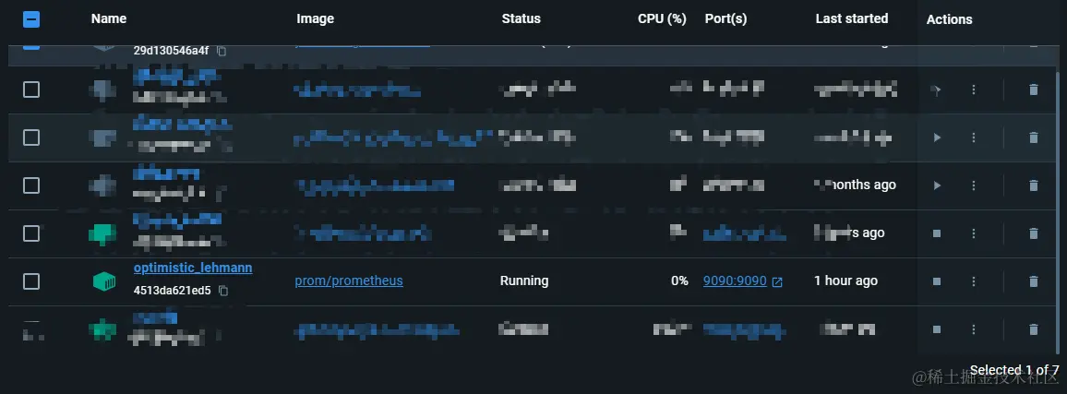The image size is (1067, 394).
Task: Click the optimistic_lehmann container cube icon
Action: 102,281
